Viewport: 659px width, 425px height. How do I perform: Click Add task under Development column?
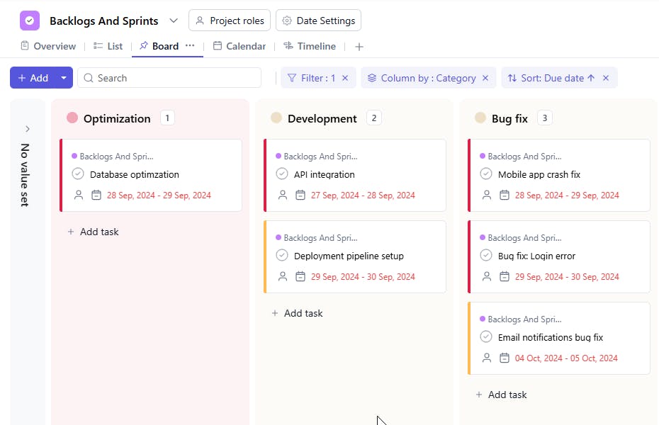297,313
